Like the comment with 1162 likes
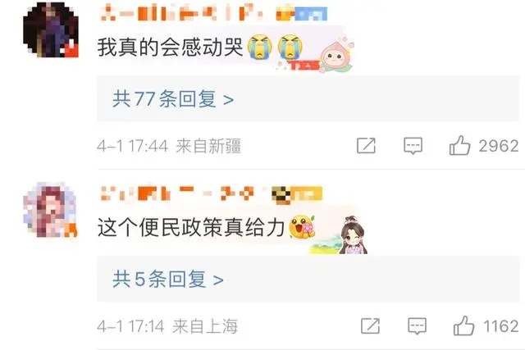 point(463,325)
